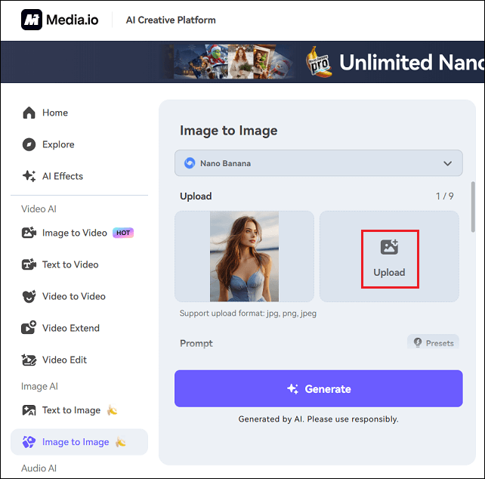Screen dimensions: 485x479
Task: Click the Image to Image panel heading
Action: pyautogui.click(x=229, y=131)
